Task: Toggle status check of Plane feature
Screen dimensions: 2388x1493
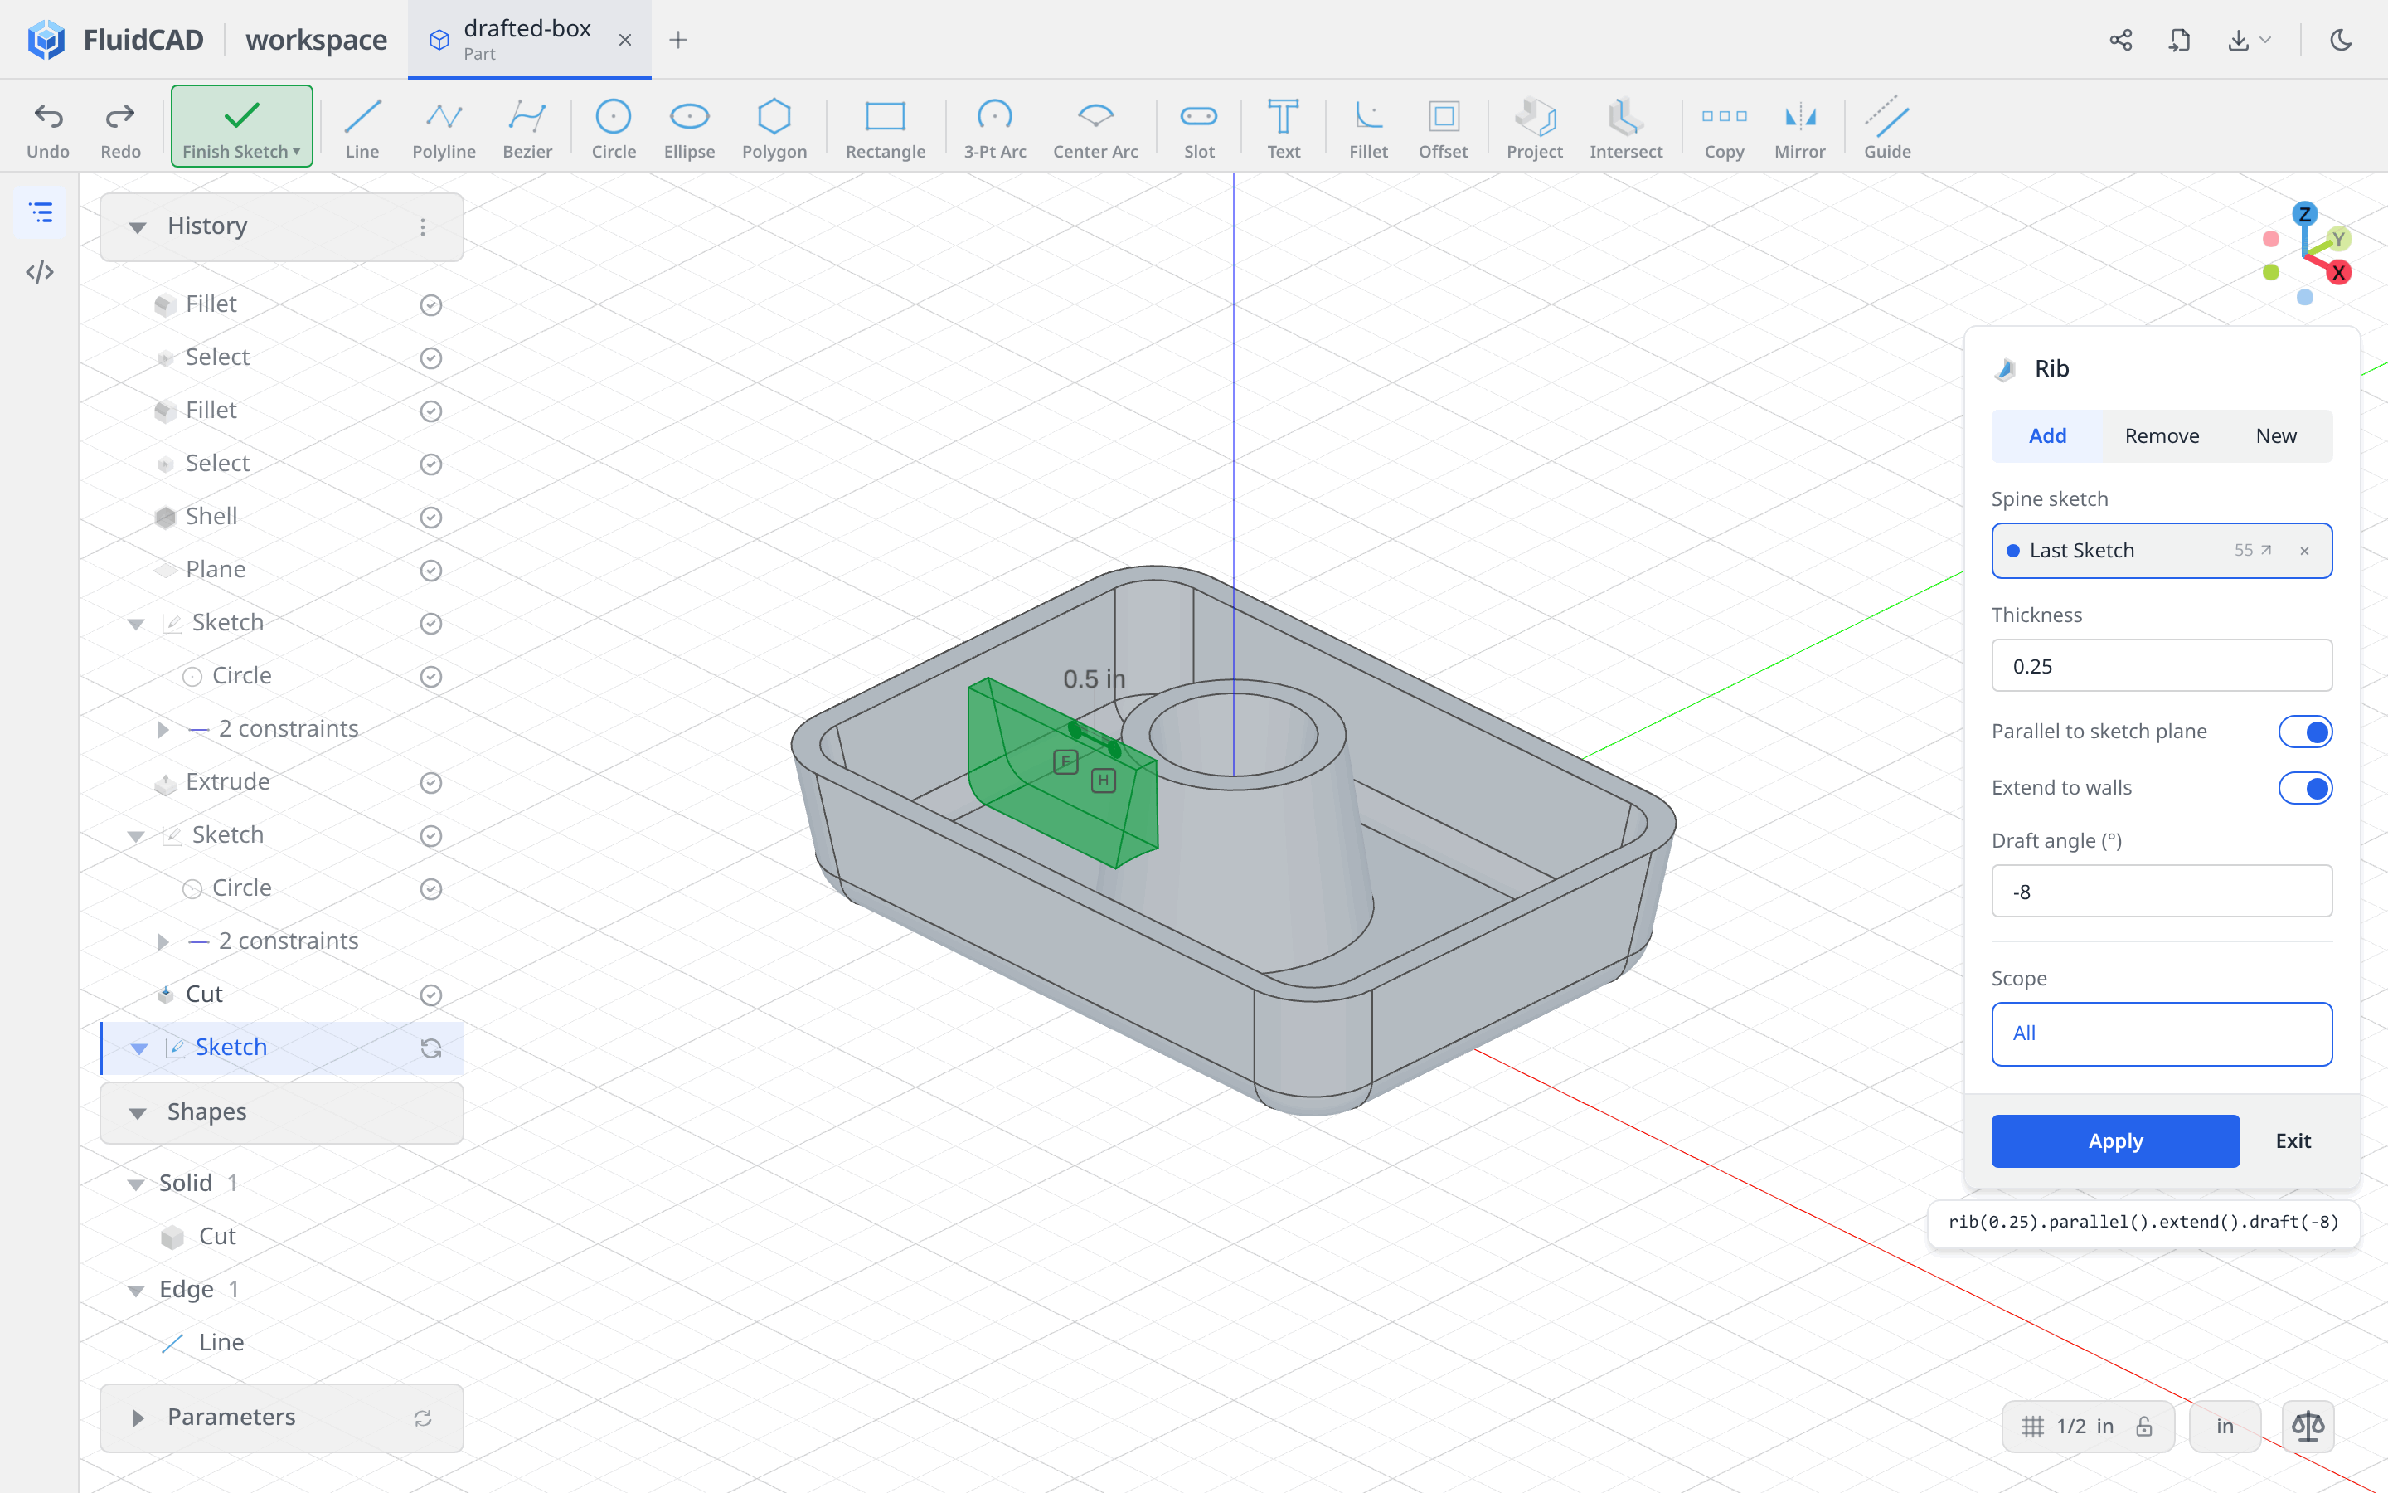Action: [430, 570]
